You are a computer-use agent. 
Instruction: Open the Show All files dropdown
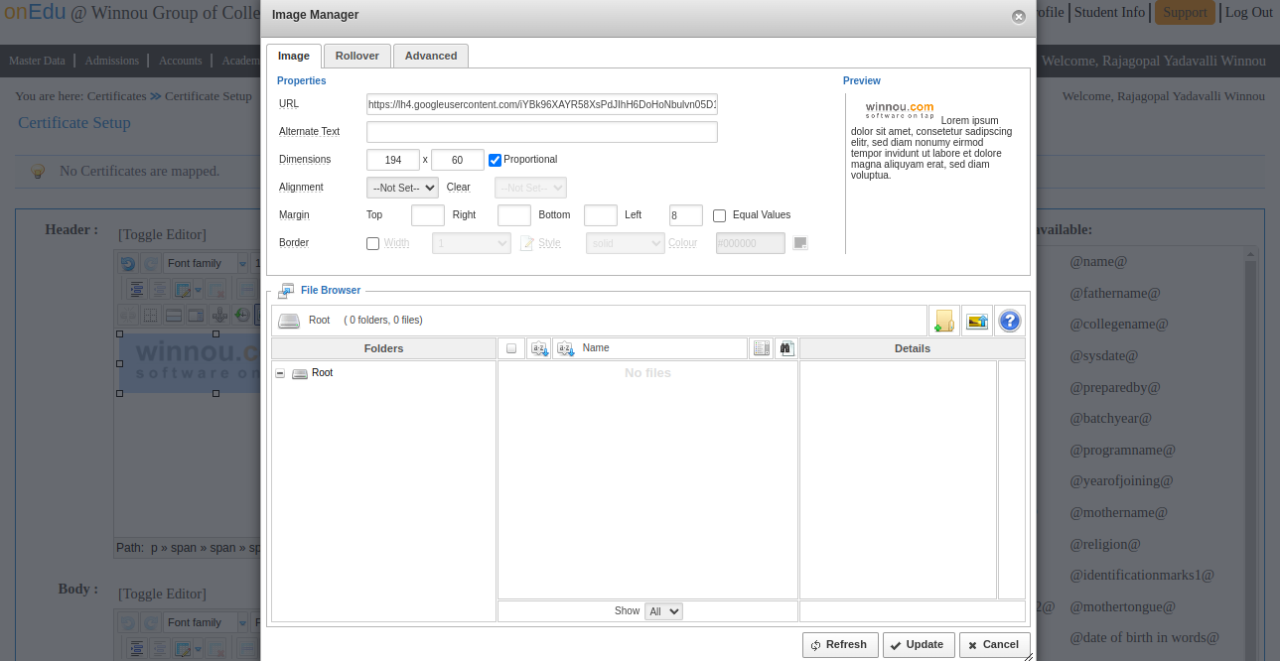(x=662, y=611)
